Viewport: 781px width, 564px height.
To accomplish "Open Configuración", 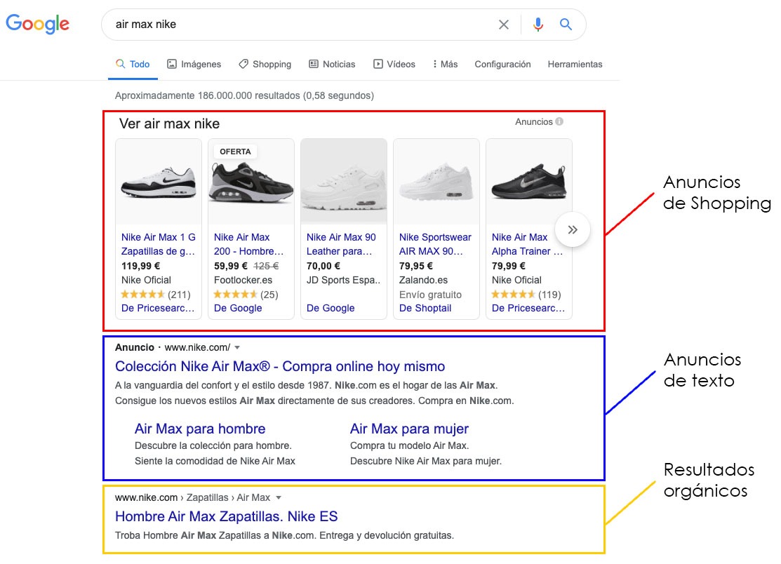I will [502, 65].
